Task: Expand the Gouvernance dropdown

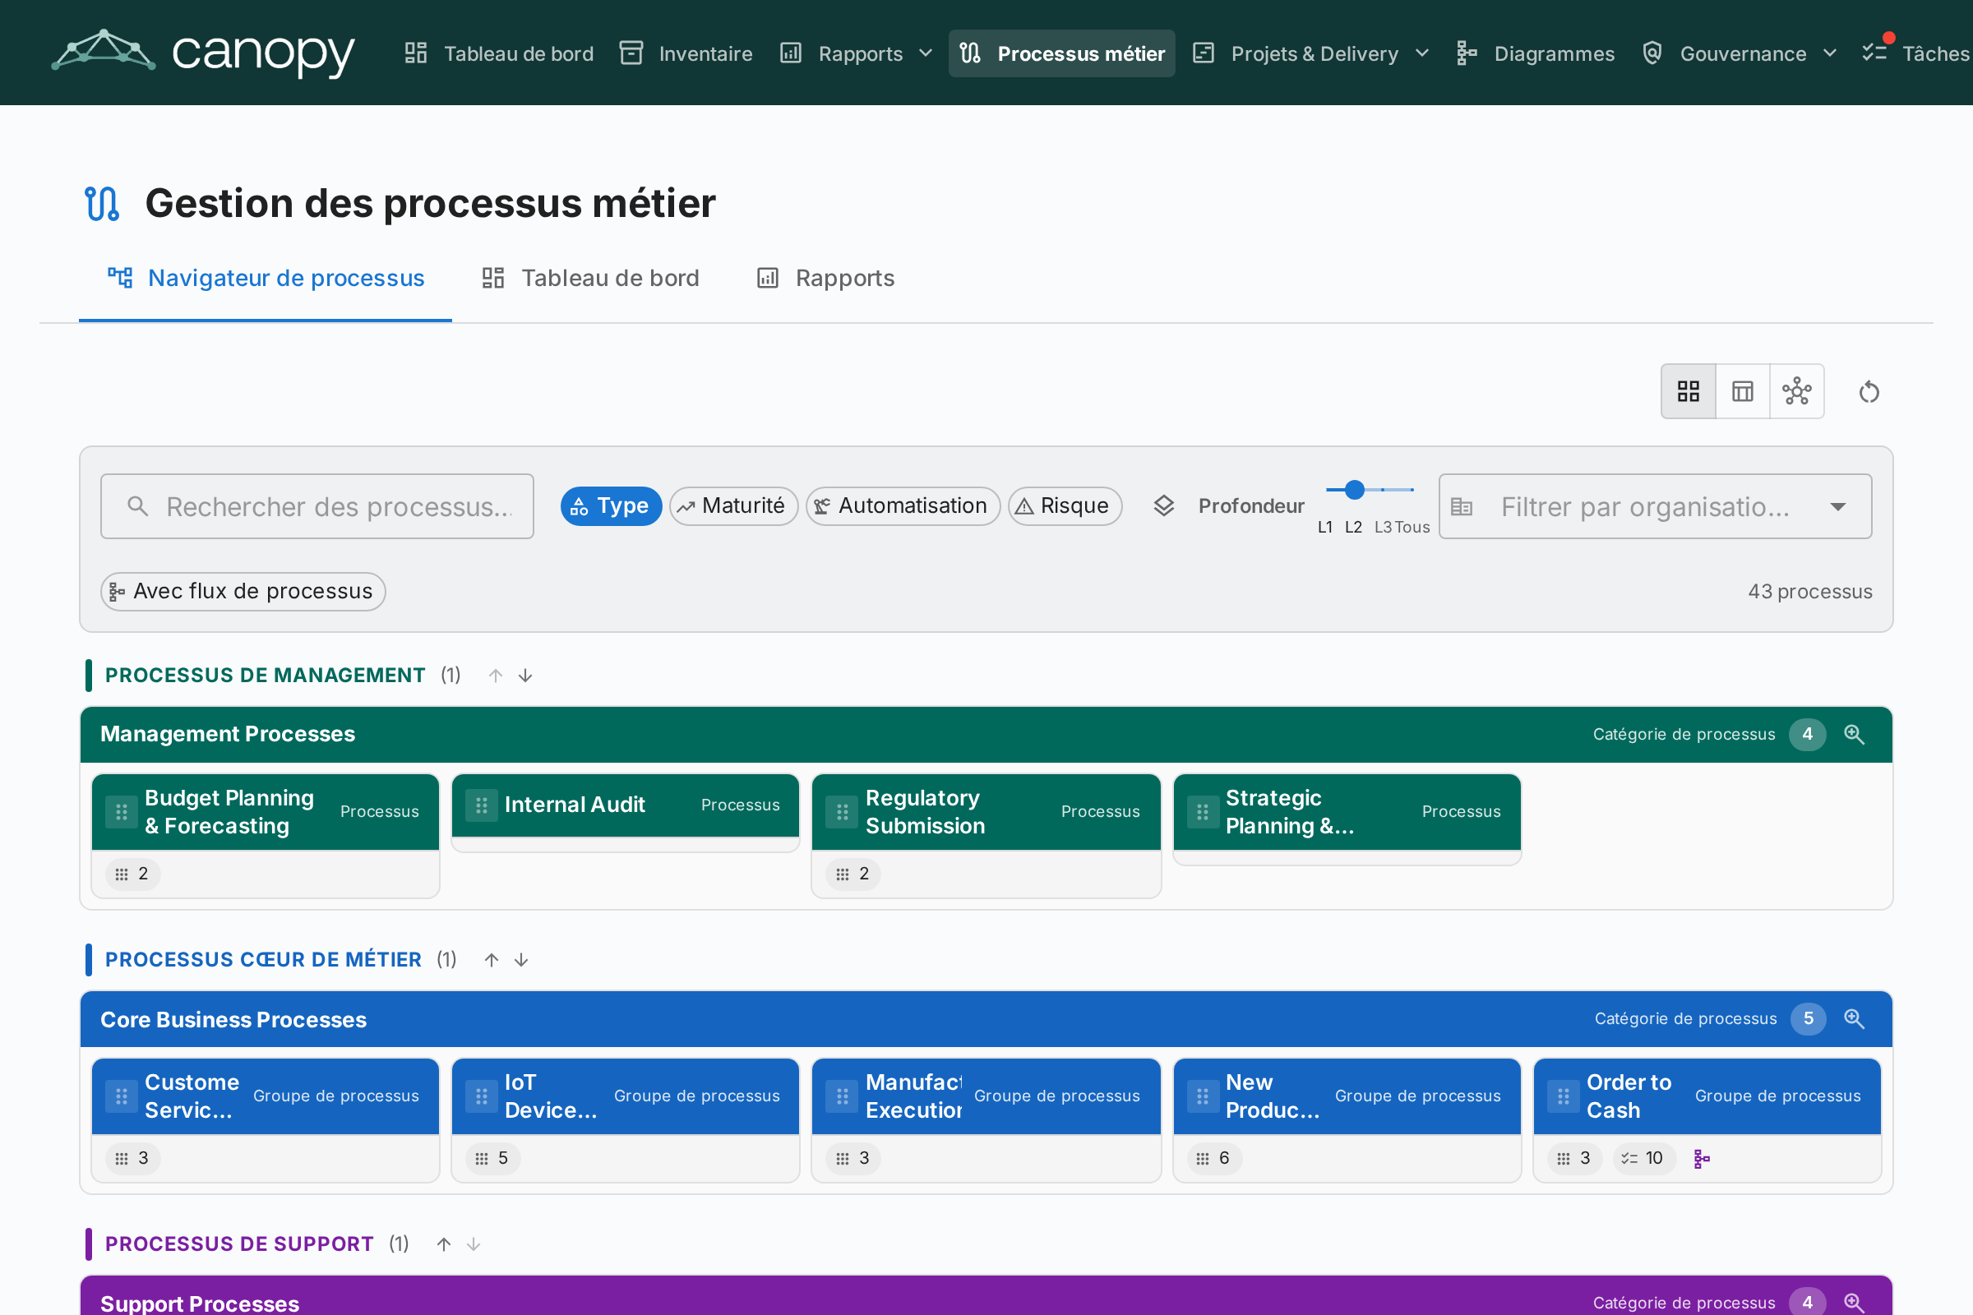Action: click(x=1830, y=53)
